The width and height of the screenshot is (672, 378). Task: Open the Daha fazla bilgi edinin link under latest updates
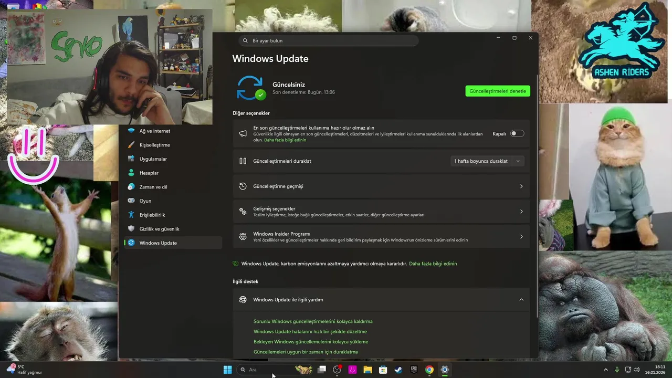[x=285, y=140]
